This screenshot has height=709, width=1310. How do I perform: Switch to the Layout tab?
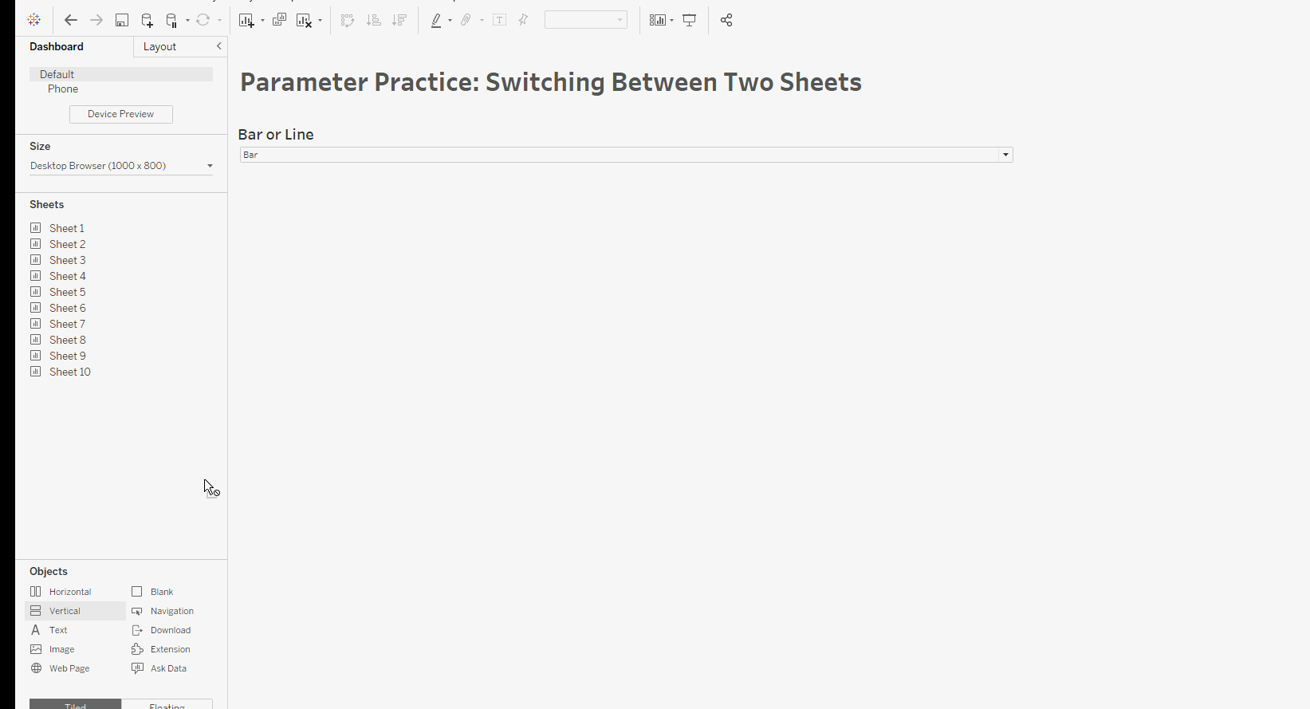point(159,47)
